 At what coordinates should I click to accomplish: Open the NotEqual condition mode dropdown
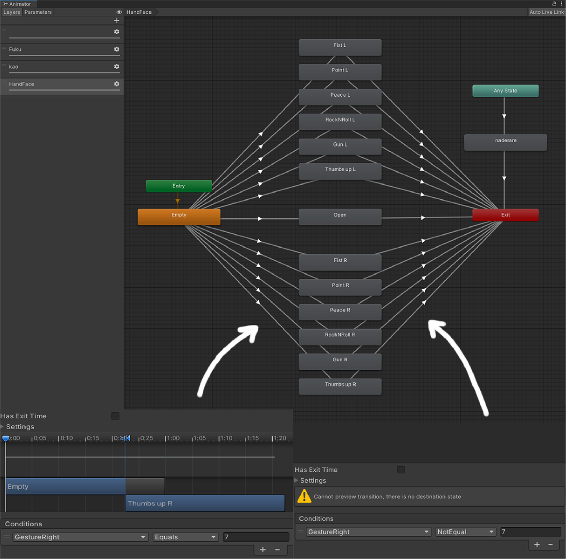(465, 532)
